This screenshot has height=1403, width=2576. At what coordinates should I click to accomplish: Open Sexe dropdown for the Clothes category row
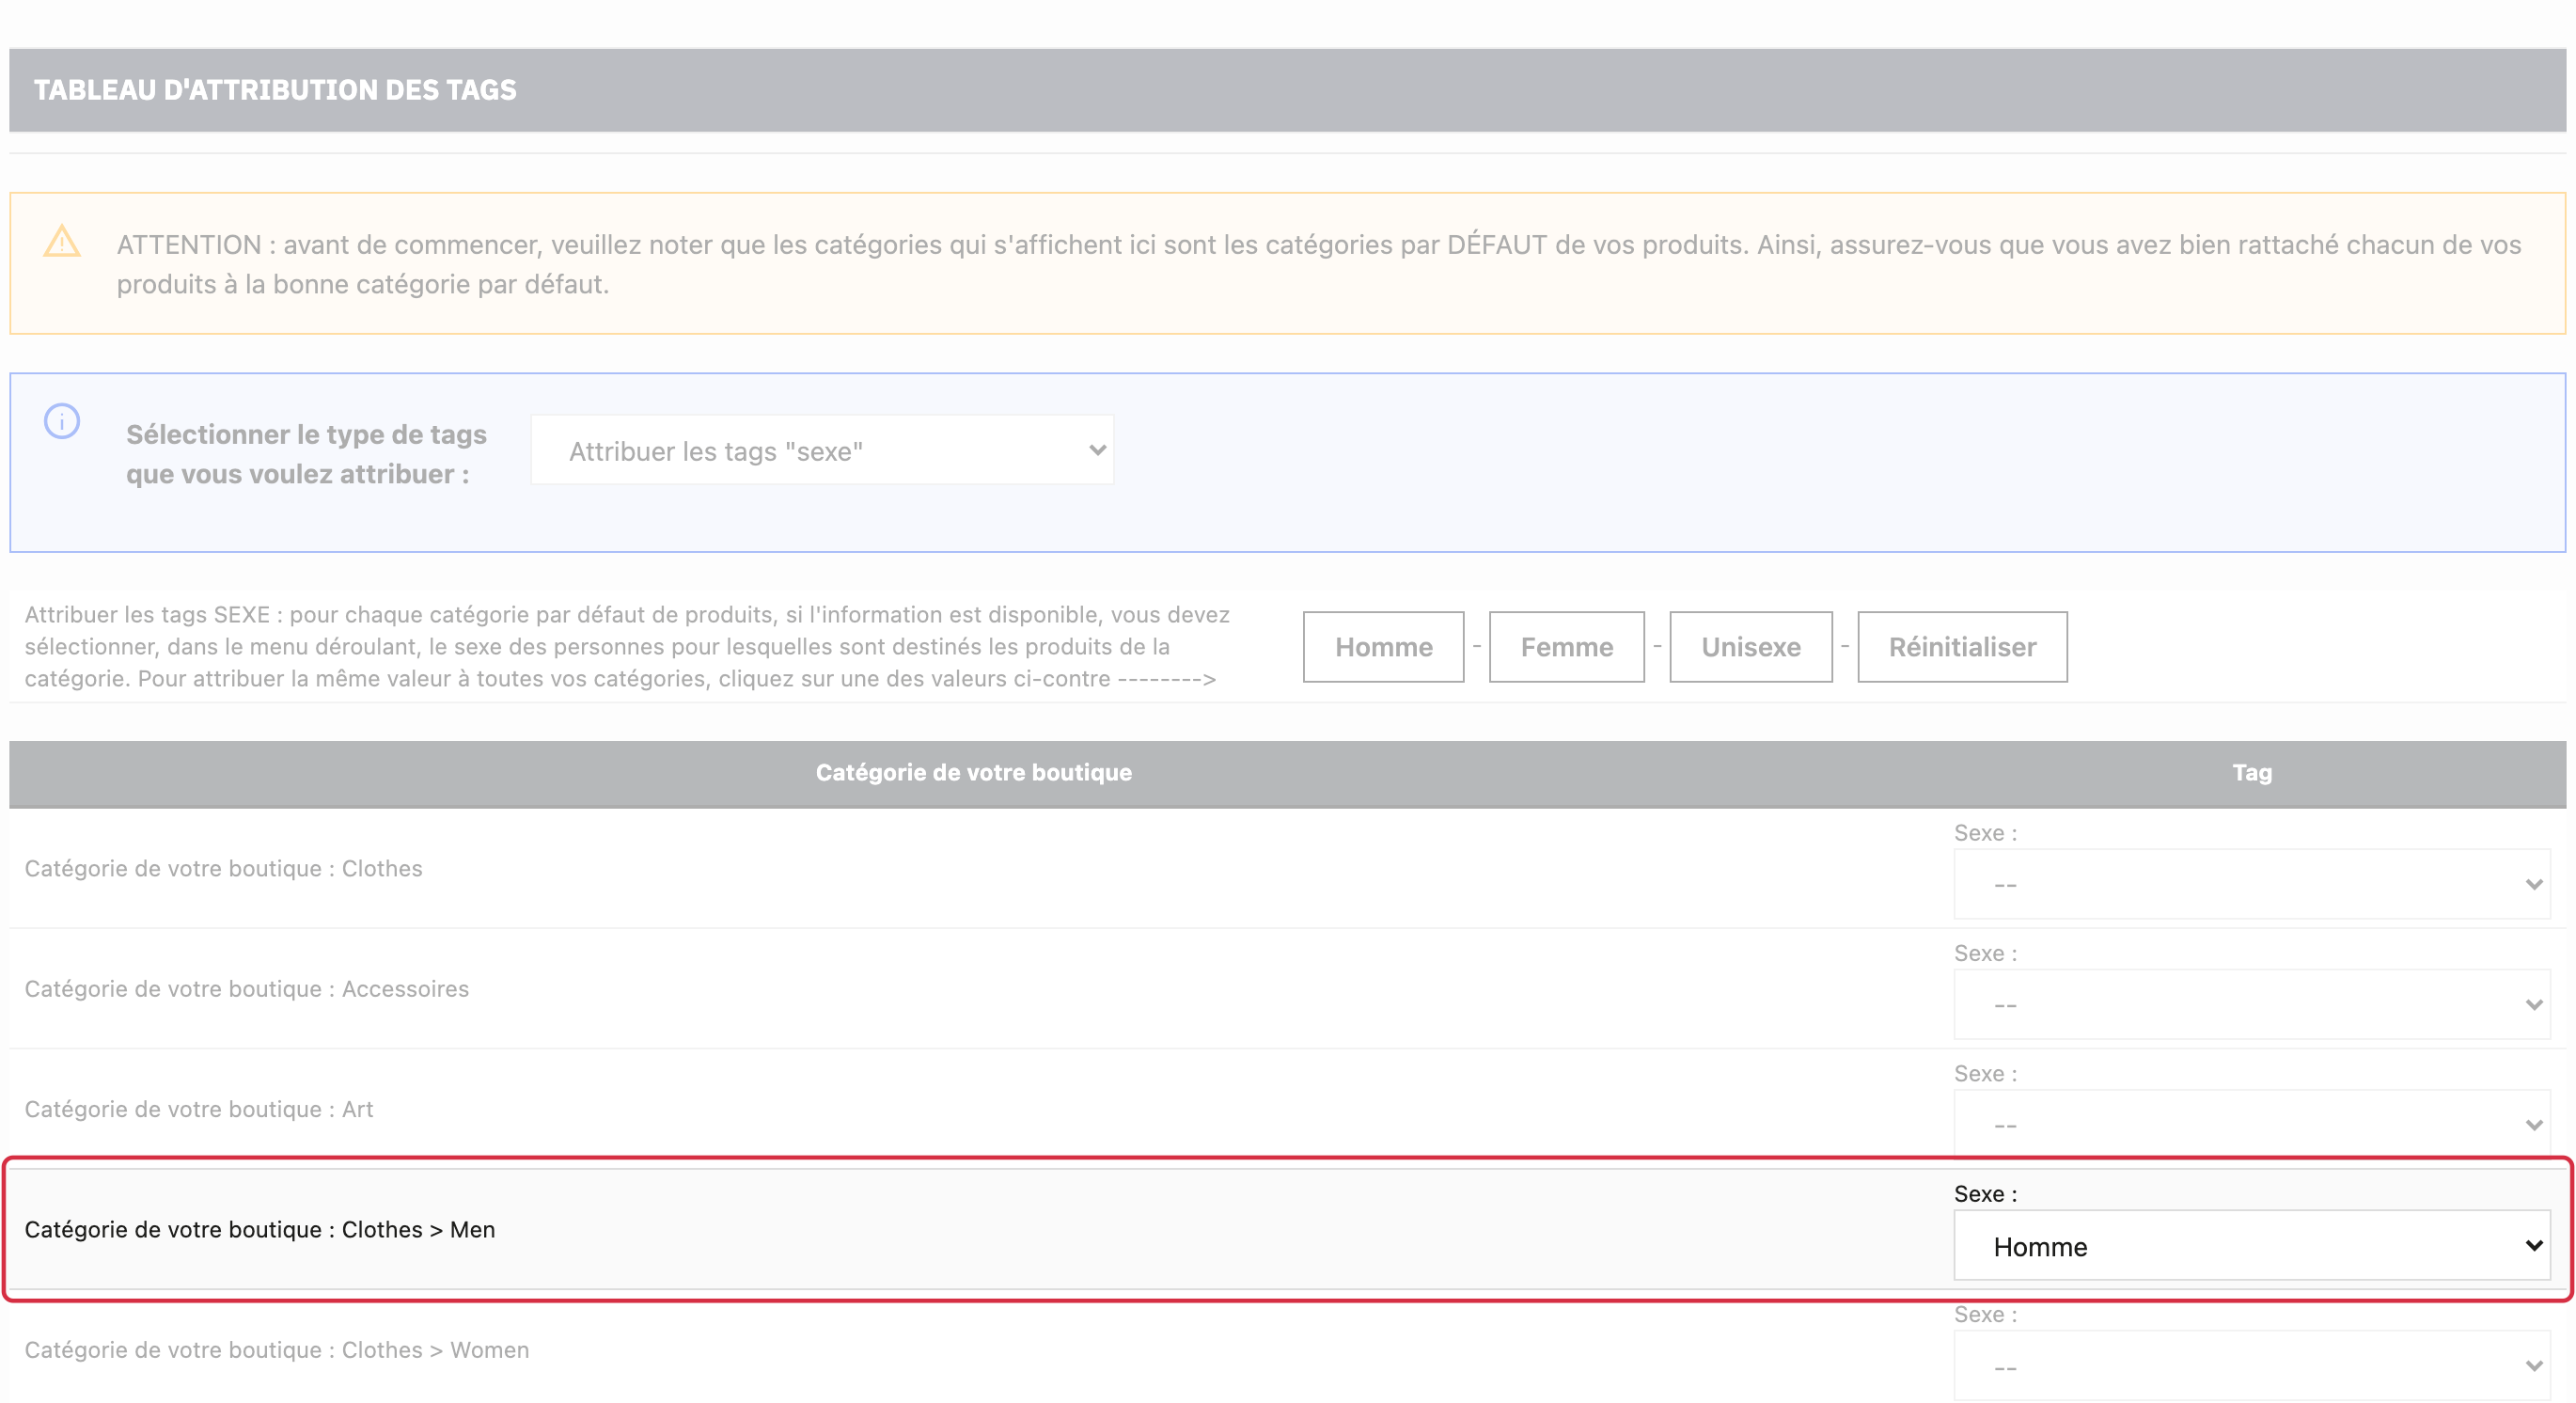point(2252,884)
